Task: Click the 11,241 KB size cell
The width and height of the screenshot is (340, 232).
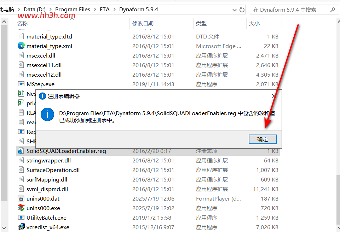Action: tap(266, 189)
